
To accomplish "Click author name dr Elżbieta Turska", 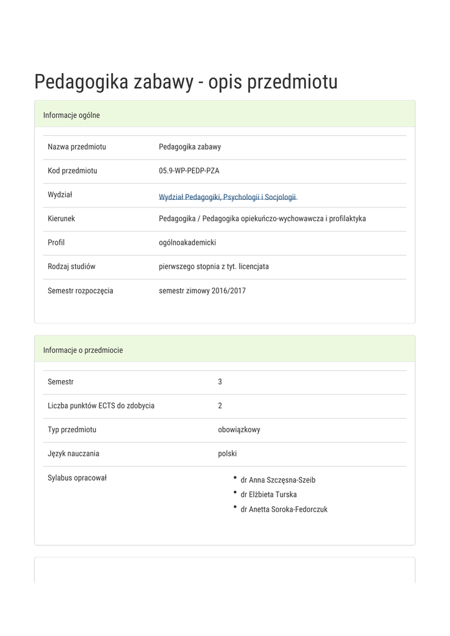I will 268,494.
